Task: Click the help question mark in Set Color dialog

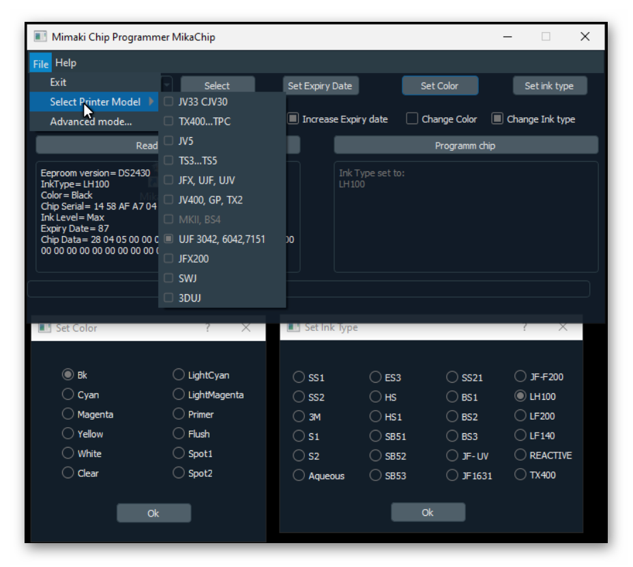Action: tap(207, 328)
